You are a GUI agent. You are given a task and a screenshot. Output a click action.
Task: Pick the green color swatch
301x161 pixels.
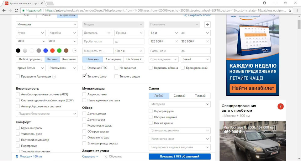59,51
